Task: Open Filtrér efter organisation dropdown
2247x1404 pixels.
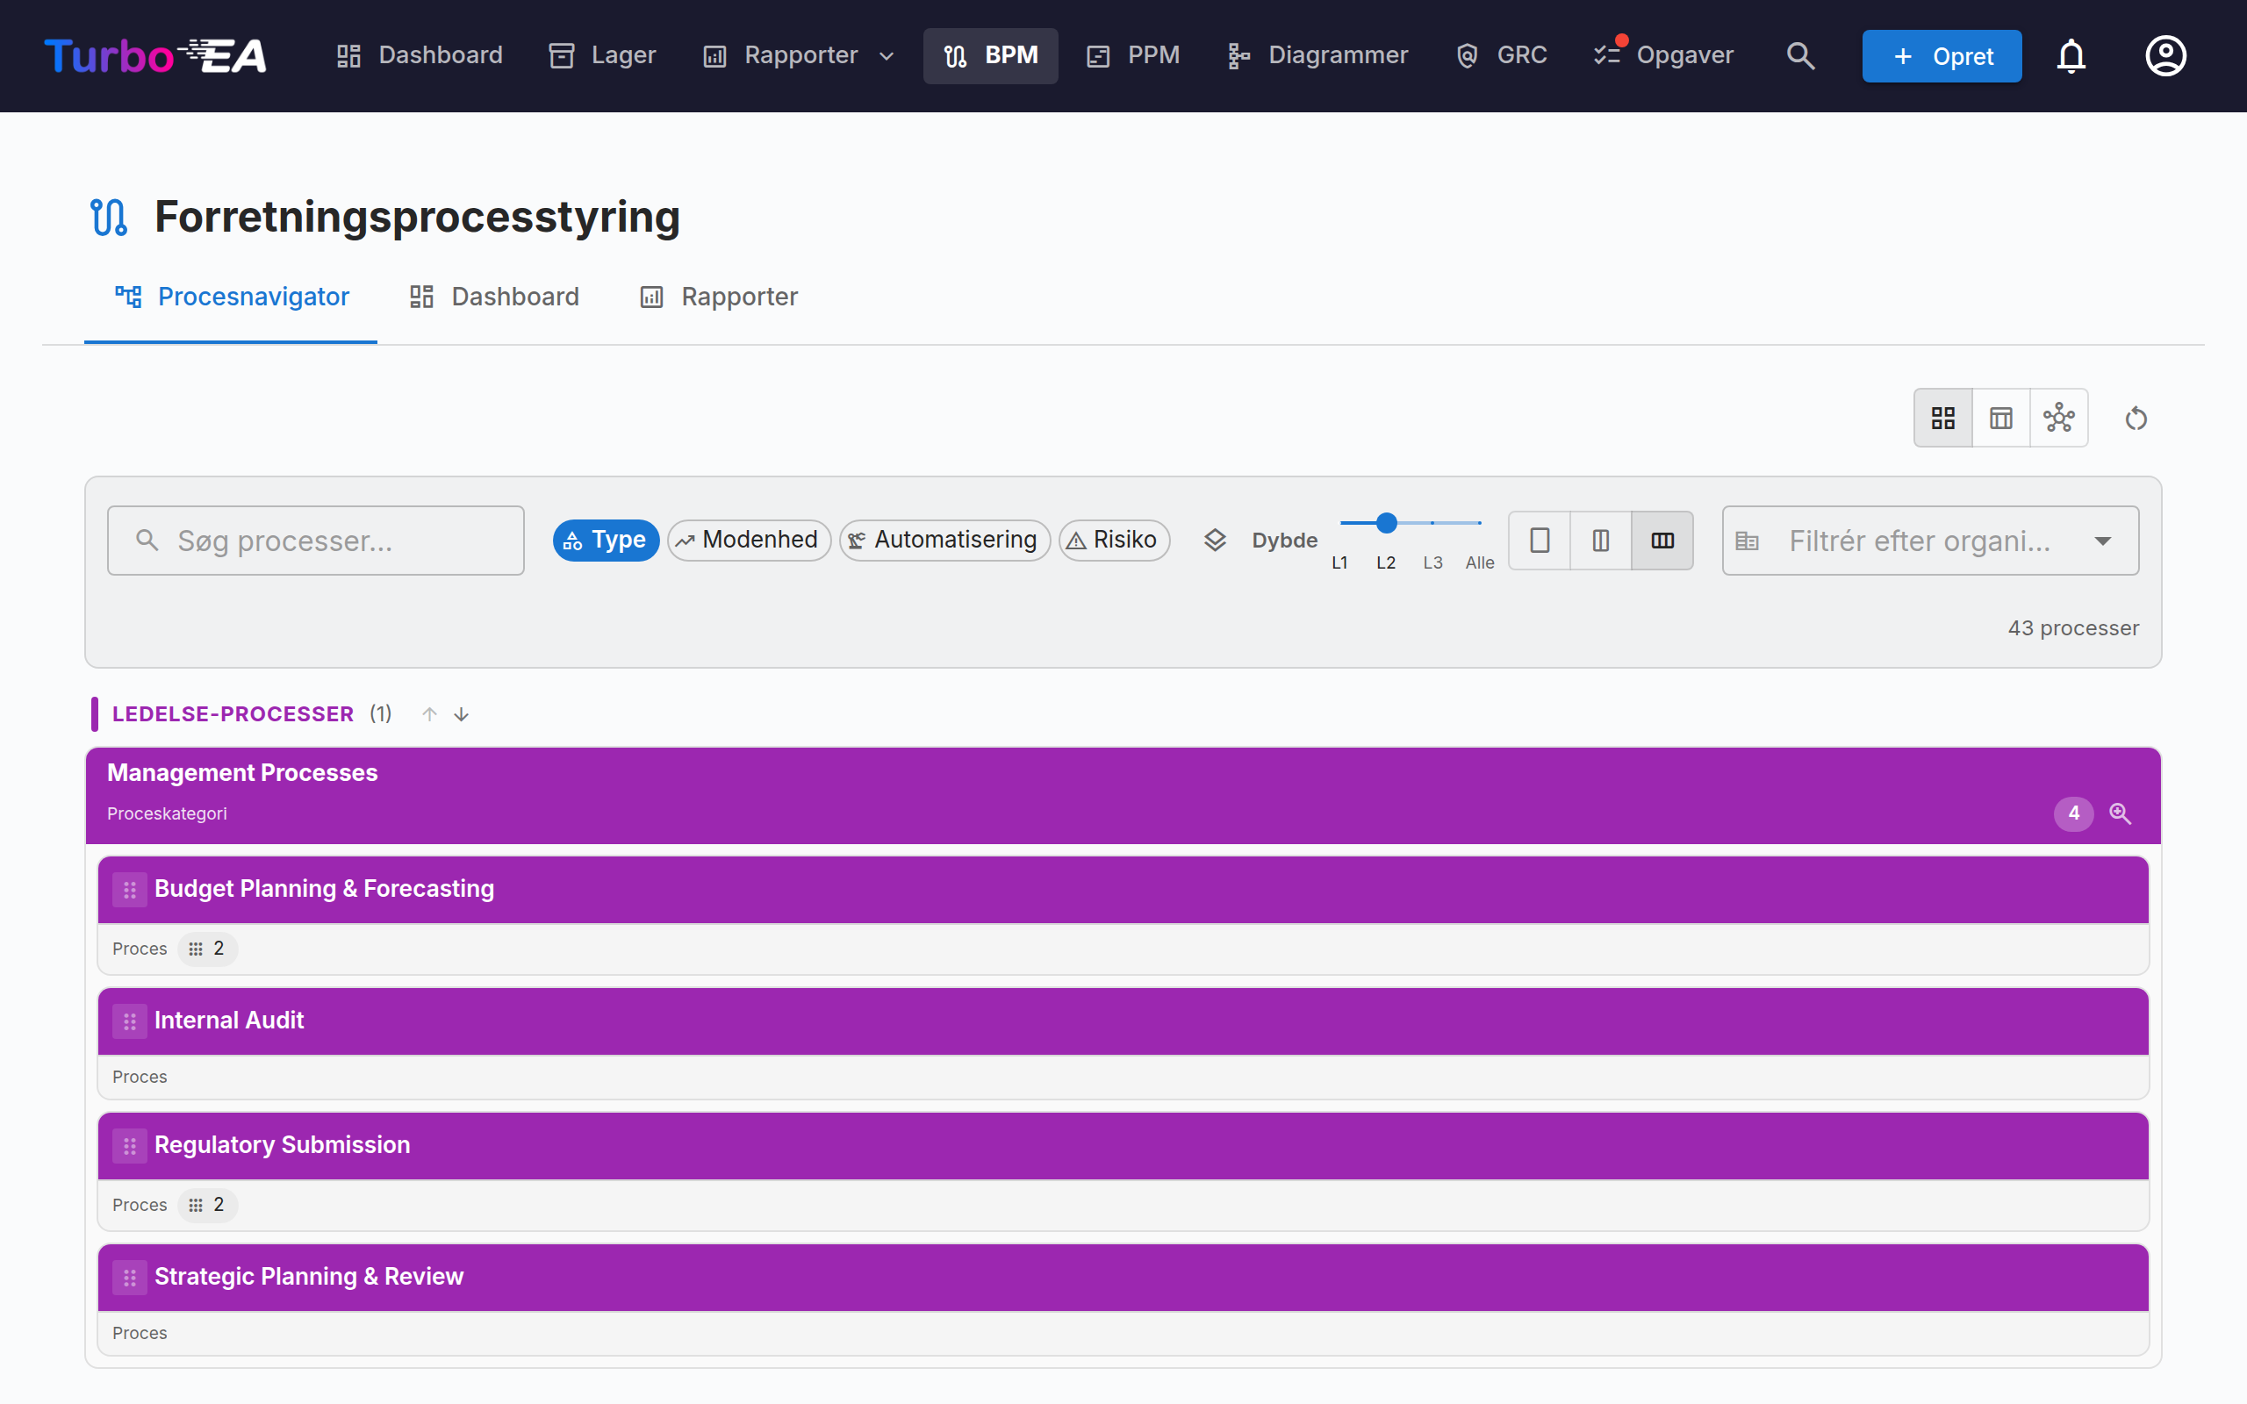Action: 1929,541
